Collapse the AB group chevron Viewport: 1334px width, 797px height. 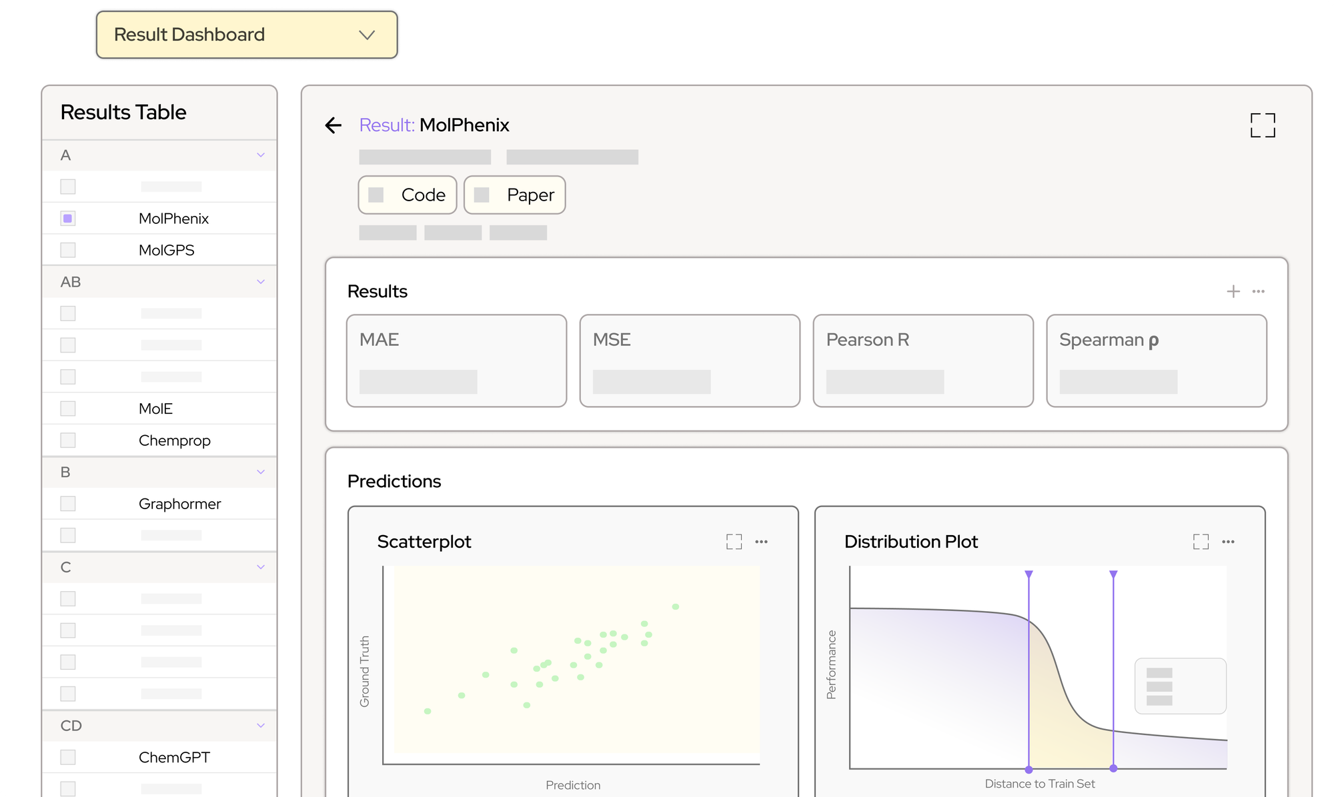click(x=261, y=282)
